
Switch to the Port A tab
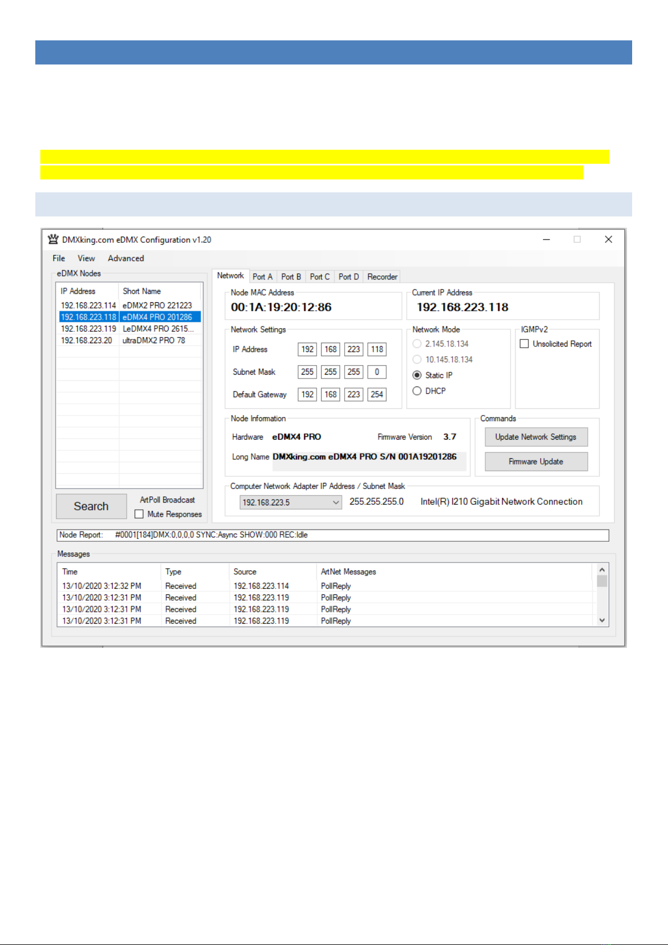[263, 276]
